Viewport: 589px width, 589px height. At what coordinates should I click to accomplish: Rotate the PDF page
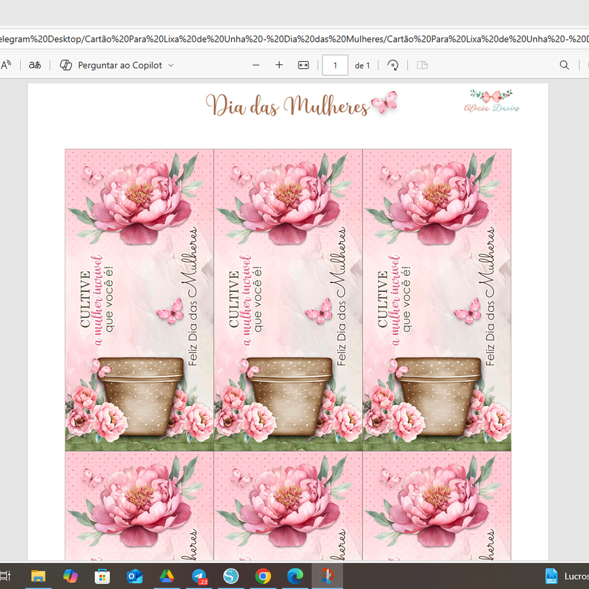(393, 65)
